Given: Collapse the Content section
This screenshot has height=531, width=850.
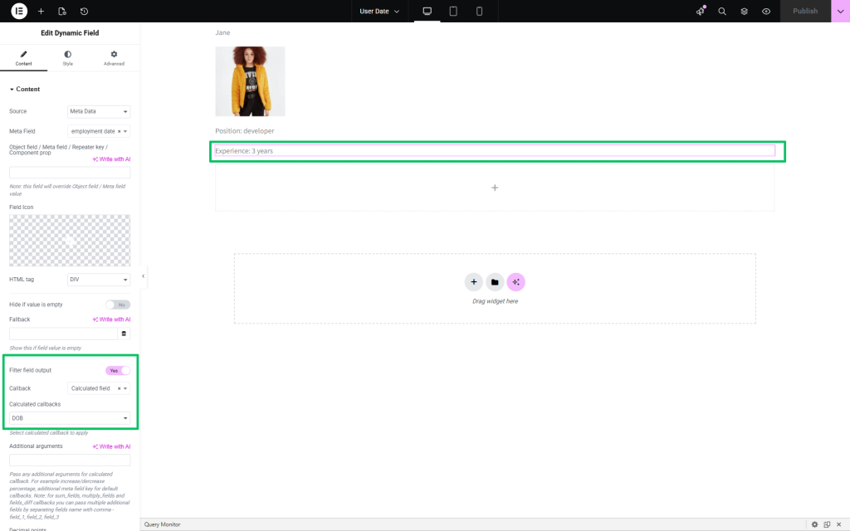Looking at the screenshot, I should [x=24, y=89].
